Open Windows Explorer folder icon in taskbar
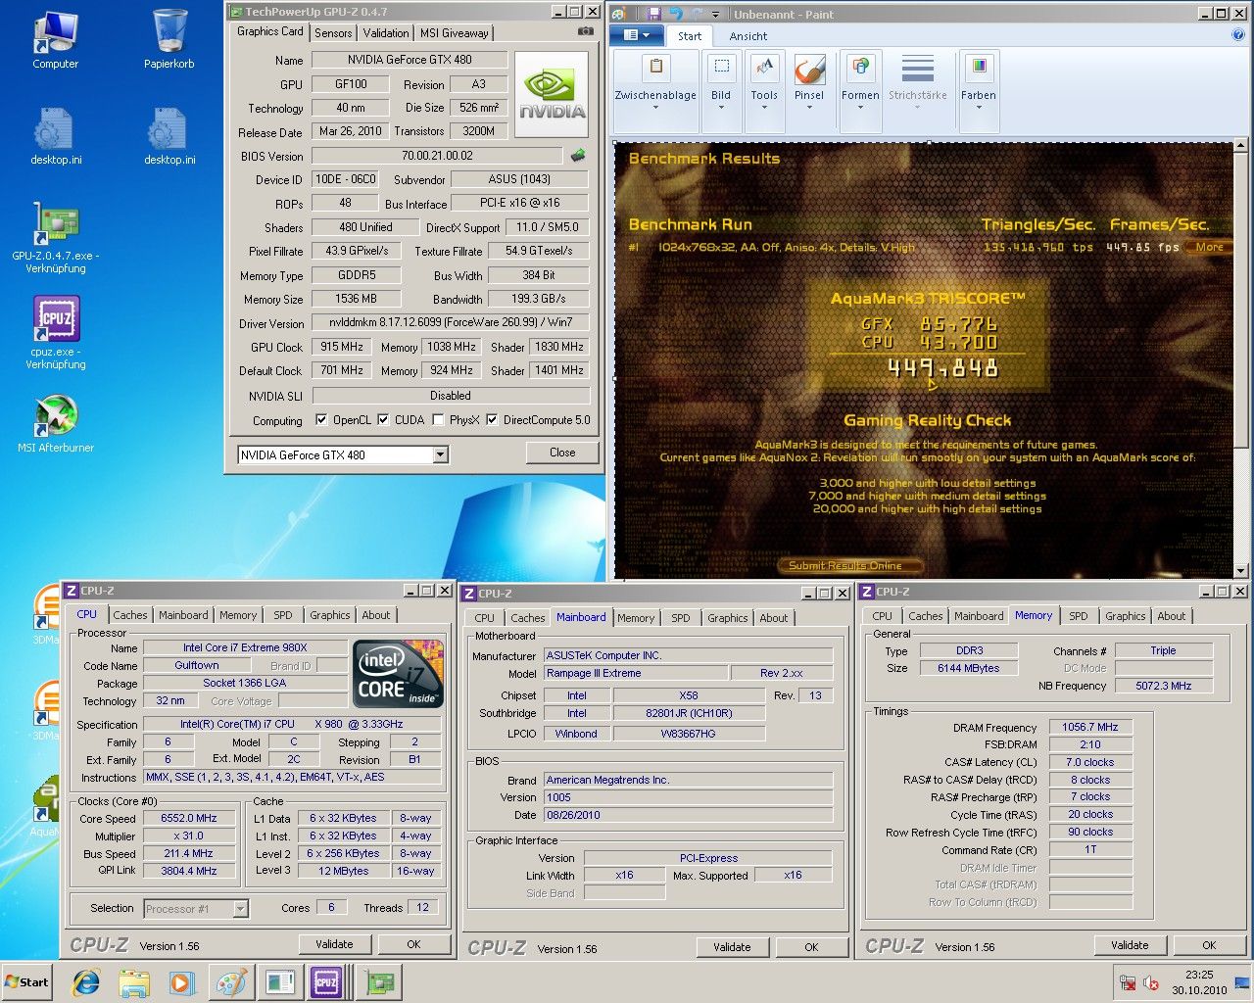Image resolution: width=1254 pixels, height=1003 pixels. click(x=134, y=982)
